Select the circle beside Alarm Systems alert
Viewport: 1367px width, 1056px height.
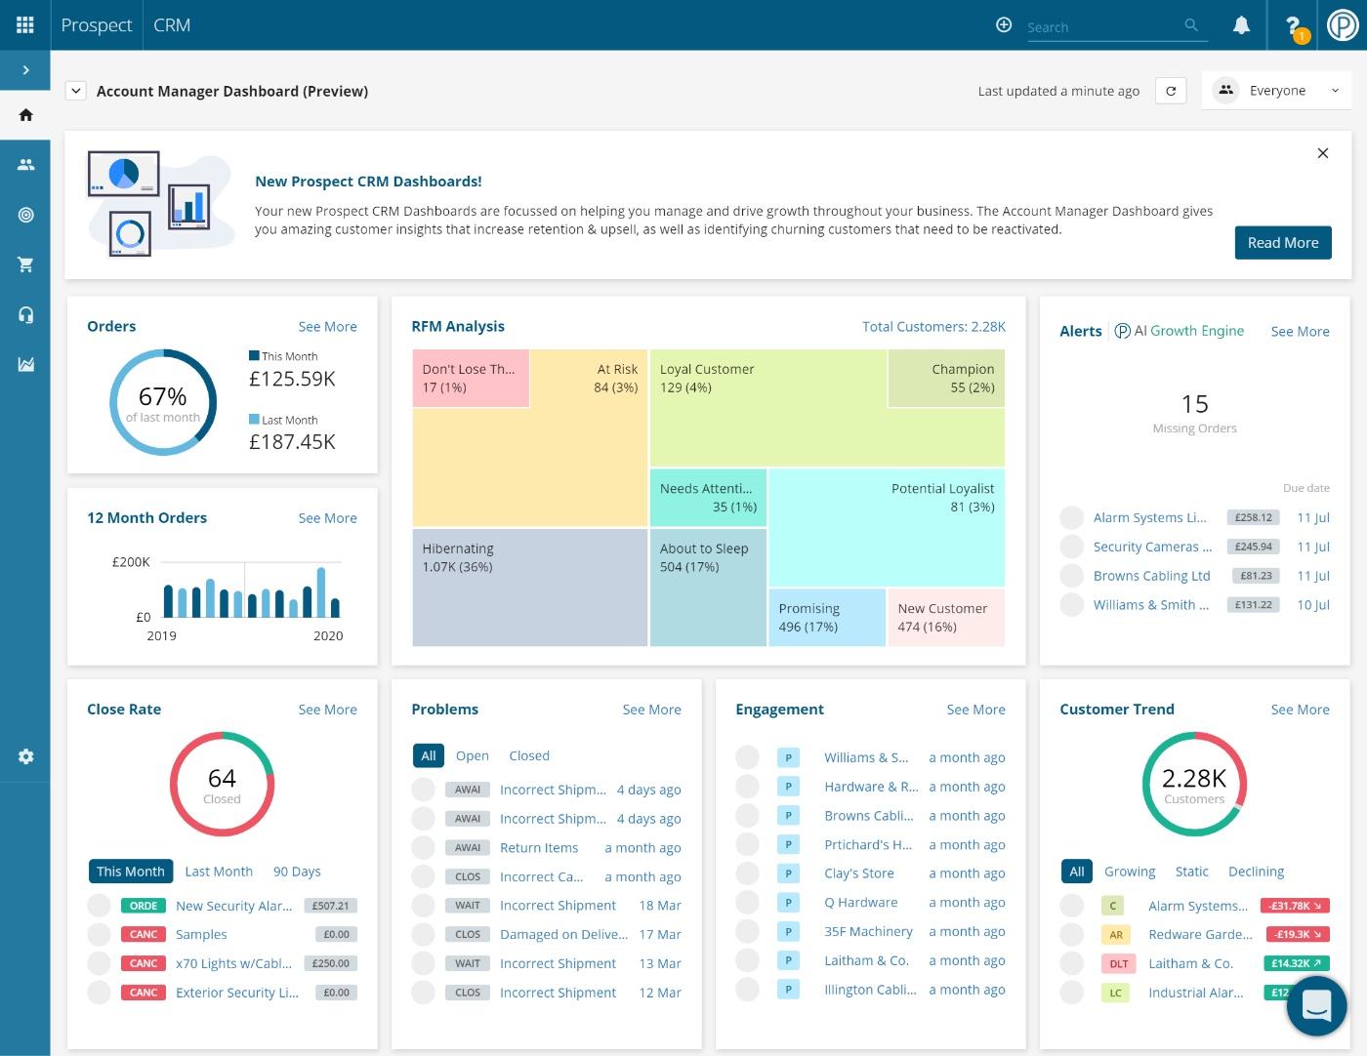point(1071,517)
